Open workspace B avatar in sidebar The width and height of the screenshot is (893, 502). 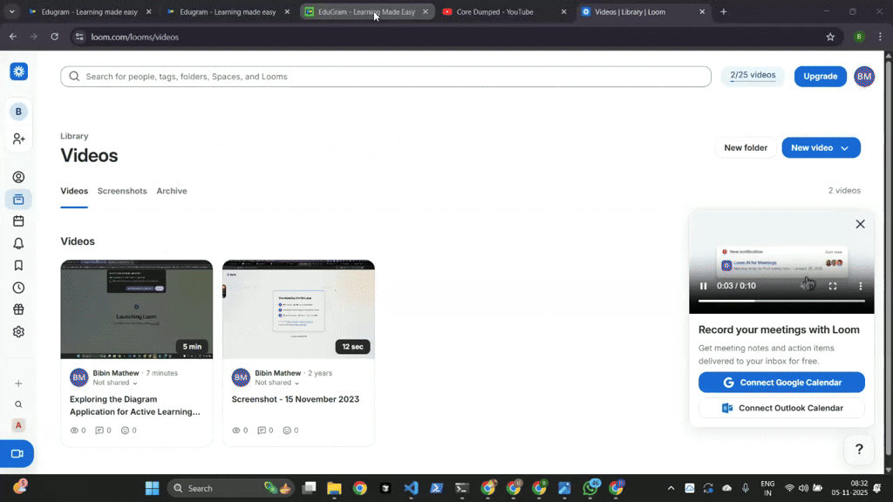pyautogui.click(x=19, y=112)
